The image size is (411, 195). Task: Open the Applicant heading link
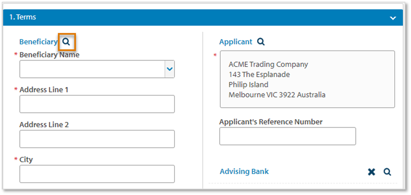(236, 42)
